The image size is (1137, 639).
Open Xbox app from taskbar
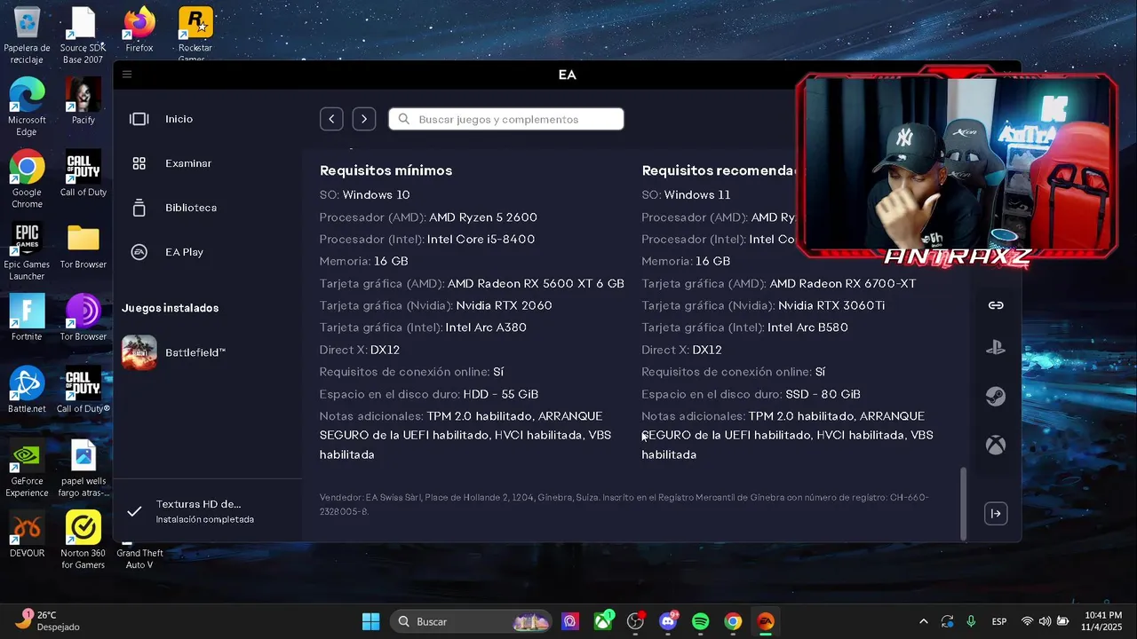[x=603, y=621]
